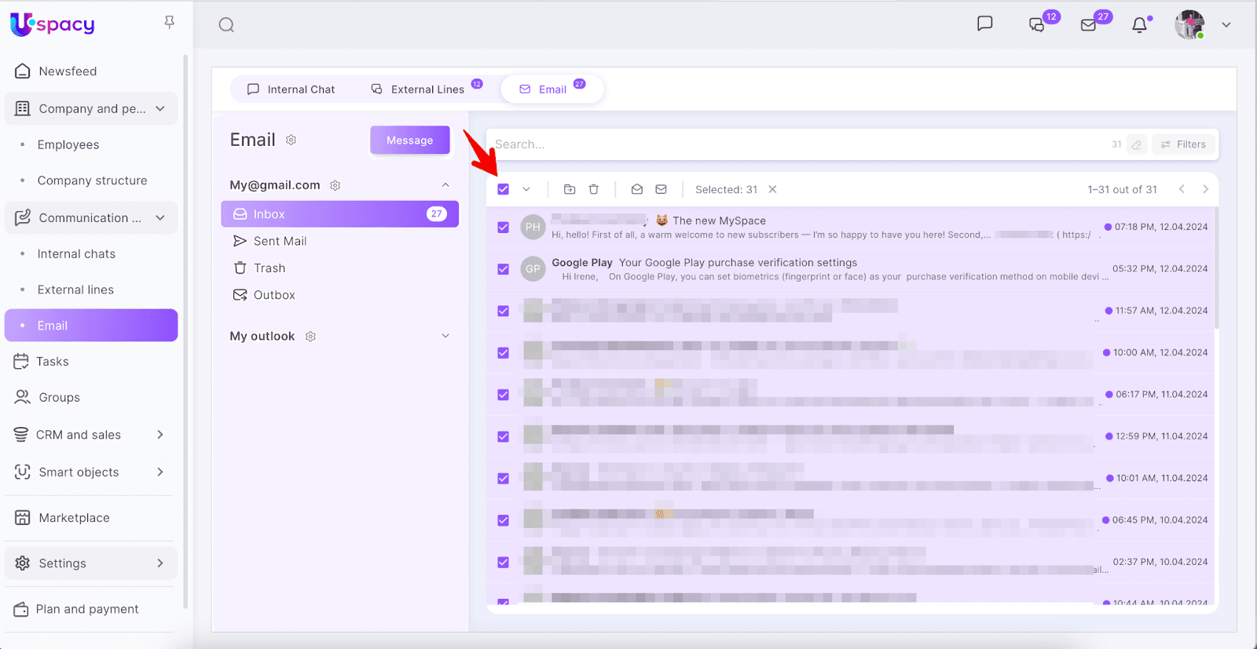Open My@gmail.com account settings gear
1257x649 pixels.
[335, 185]
